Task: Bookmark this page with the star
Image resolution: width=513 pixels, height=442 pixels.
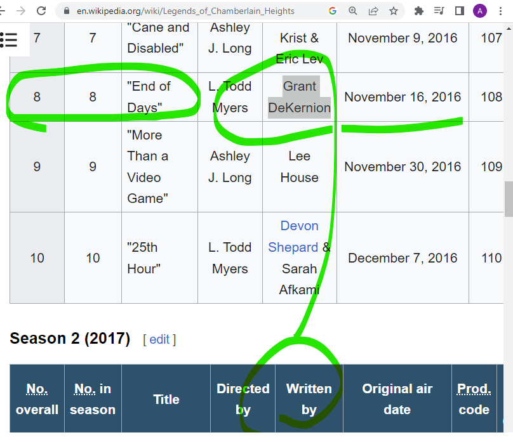Action: 394,11
